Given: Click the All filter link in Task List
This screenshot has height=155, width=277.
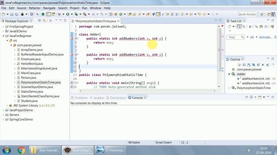Looking at the screenshot, I should 252,37.
